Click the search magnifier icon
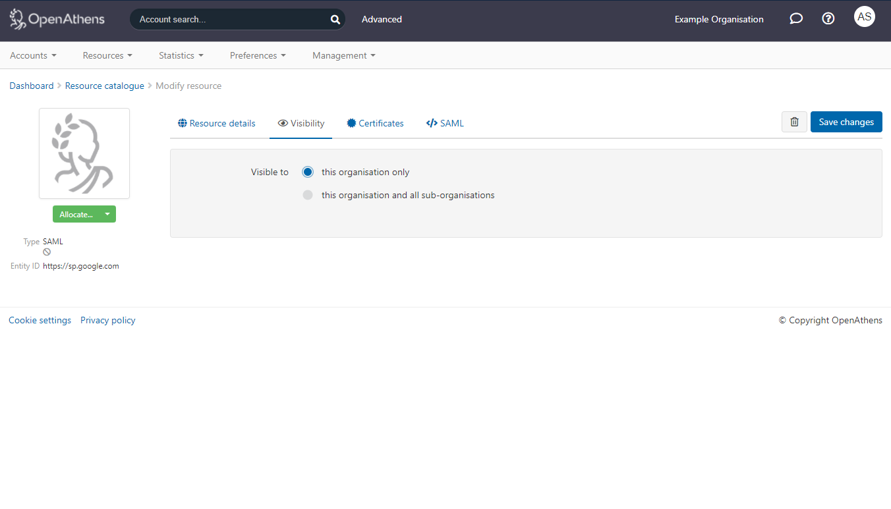This screenshot has width=891, height=509. 335,19
